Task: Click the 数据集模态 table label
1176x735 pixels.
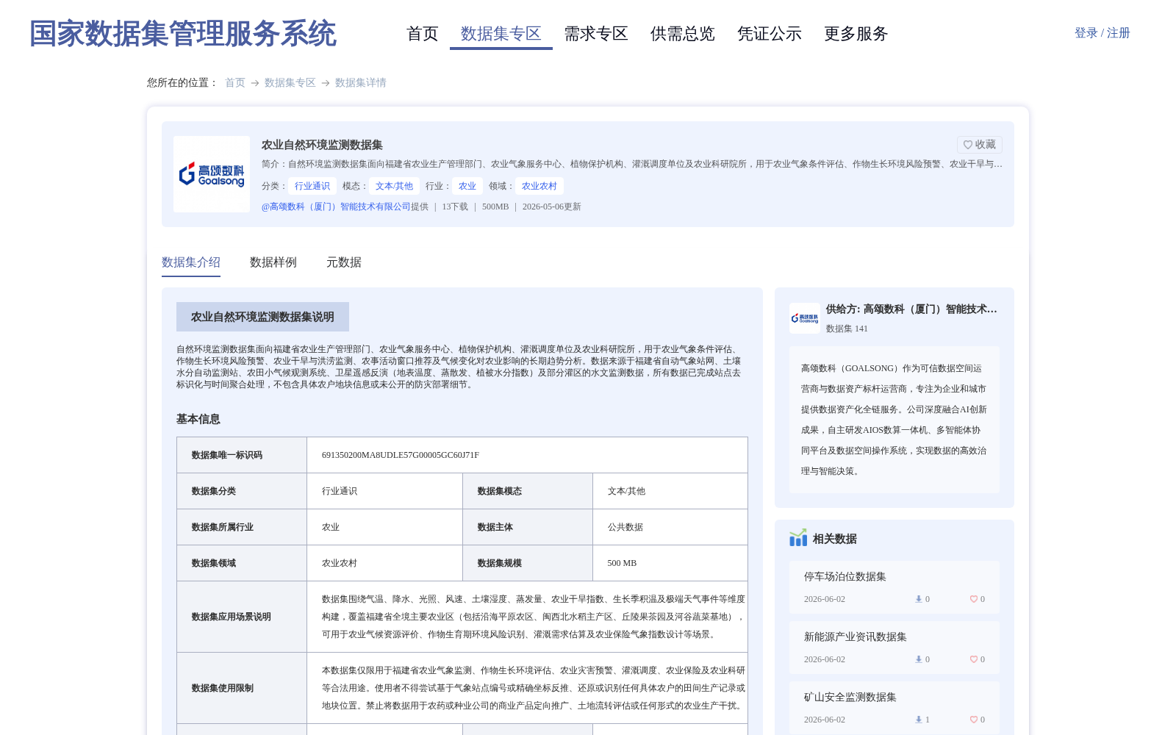Action: [500, 491]
